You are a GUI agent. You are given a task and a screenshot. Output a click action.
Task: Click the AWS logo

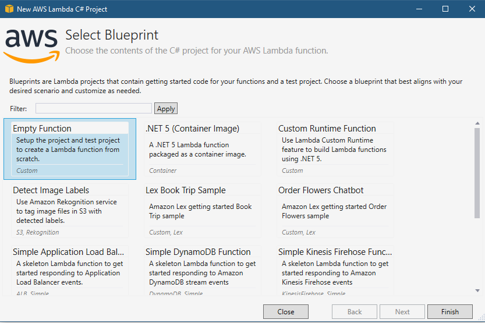tap(31, 47)
